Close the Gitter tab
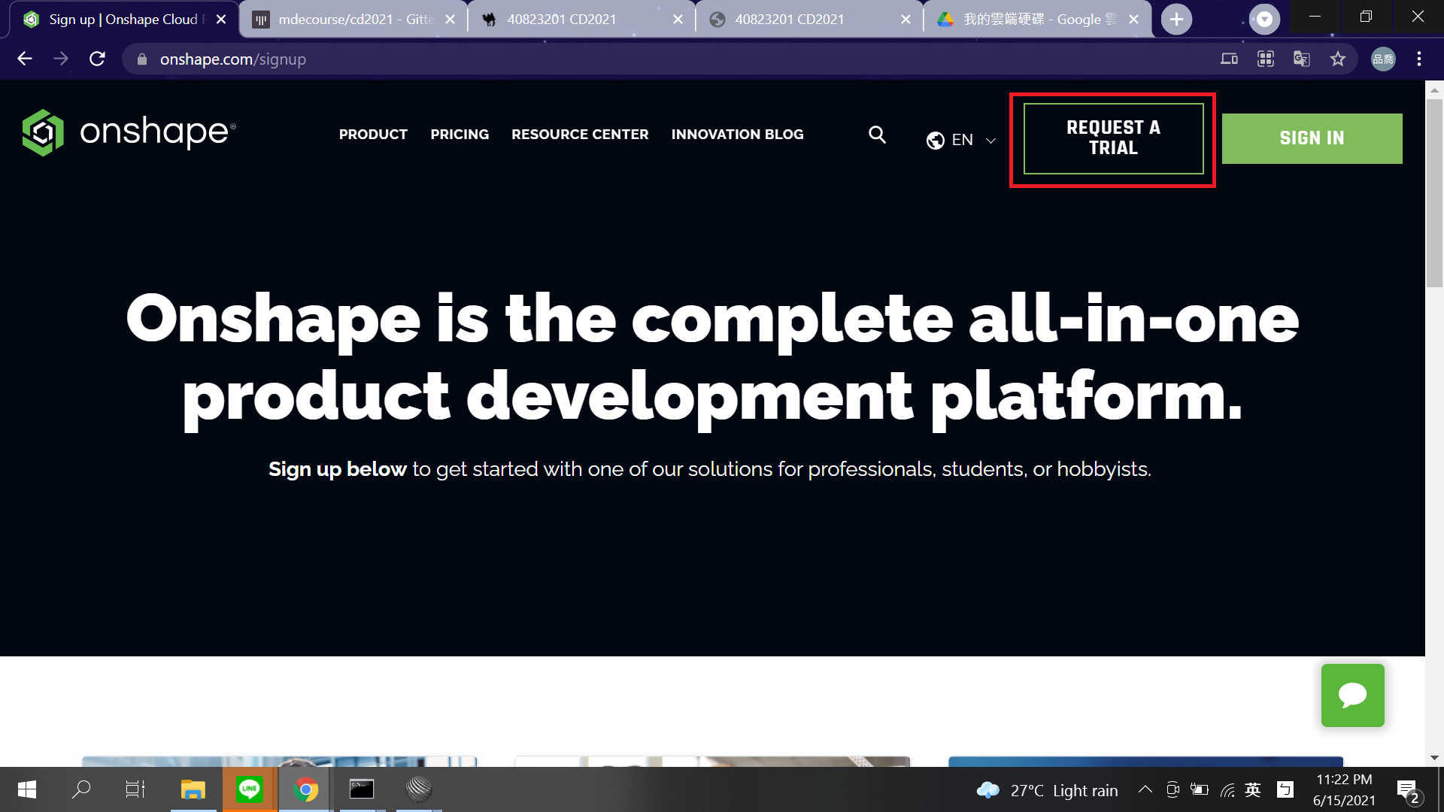The image size is (1444, 812). (450, 20)
